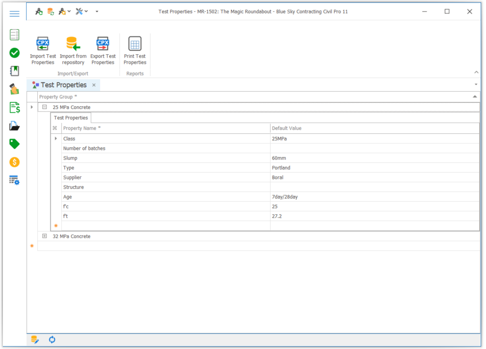Open the notebook with bookmark sidebar icon
Image resolution: width=486 pixels, height=349 pixels.
click(x=15, y=71)
